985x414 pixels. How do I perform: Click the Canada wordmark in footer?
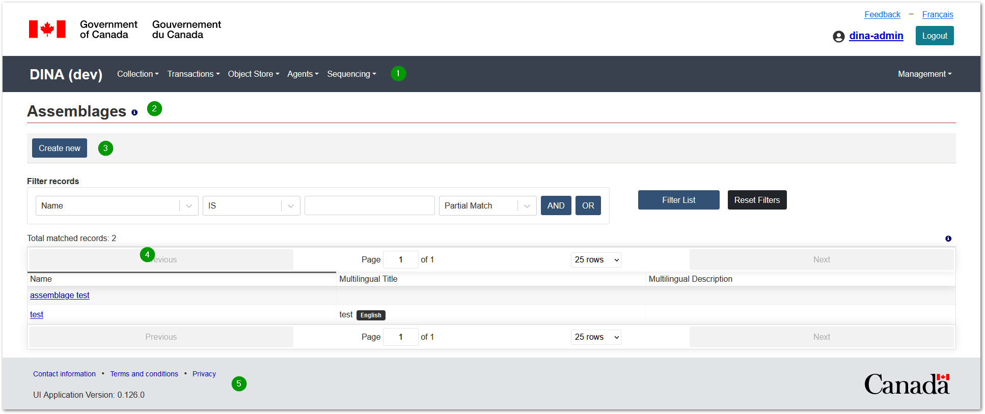pos(907,385)
